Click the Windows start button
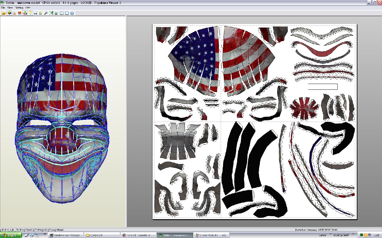382x238 pixels. 11,235
